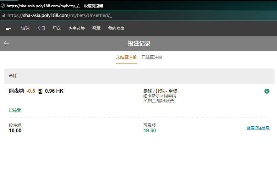Click the globe icon in title bar

pyautogui.click(x=3, y=6)
